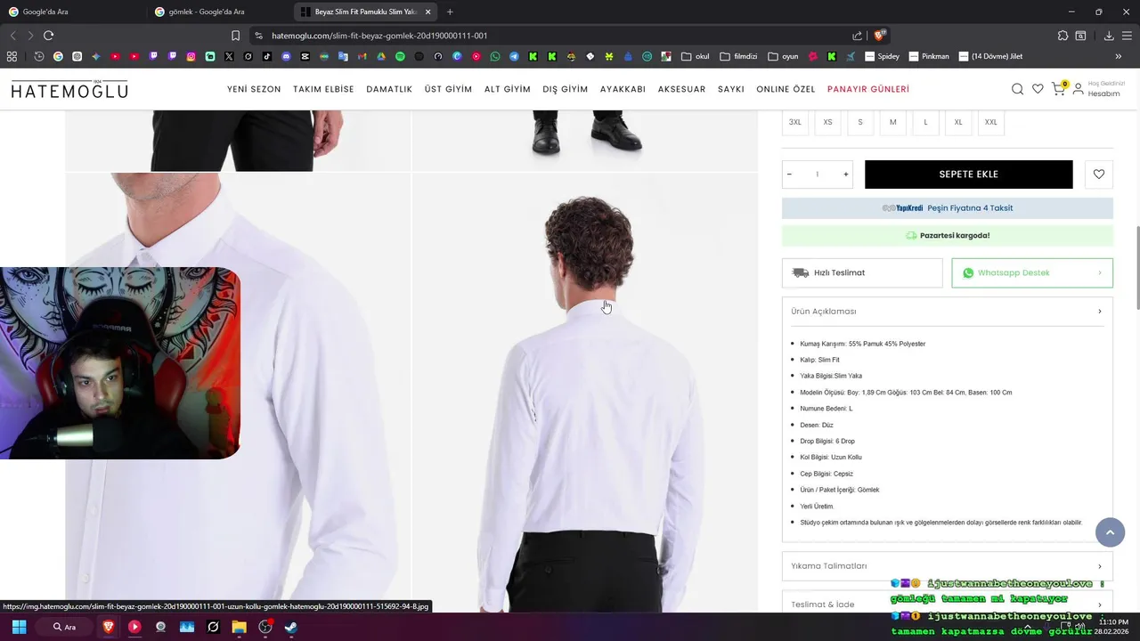This screenshot has height=641, width=1140.
Task: Open the Discord bookmark
Action: tap(286, 56)
